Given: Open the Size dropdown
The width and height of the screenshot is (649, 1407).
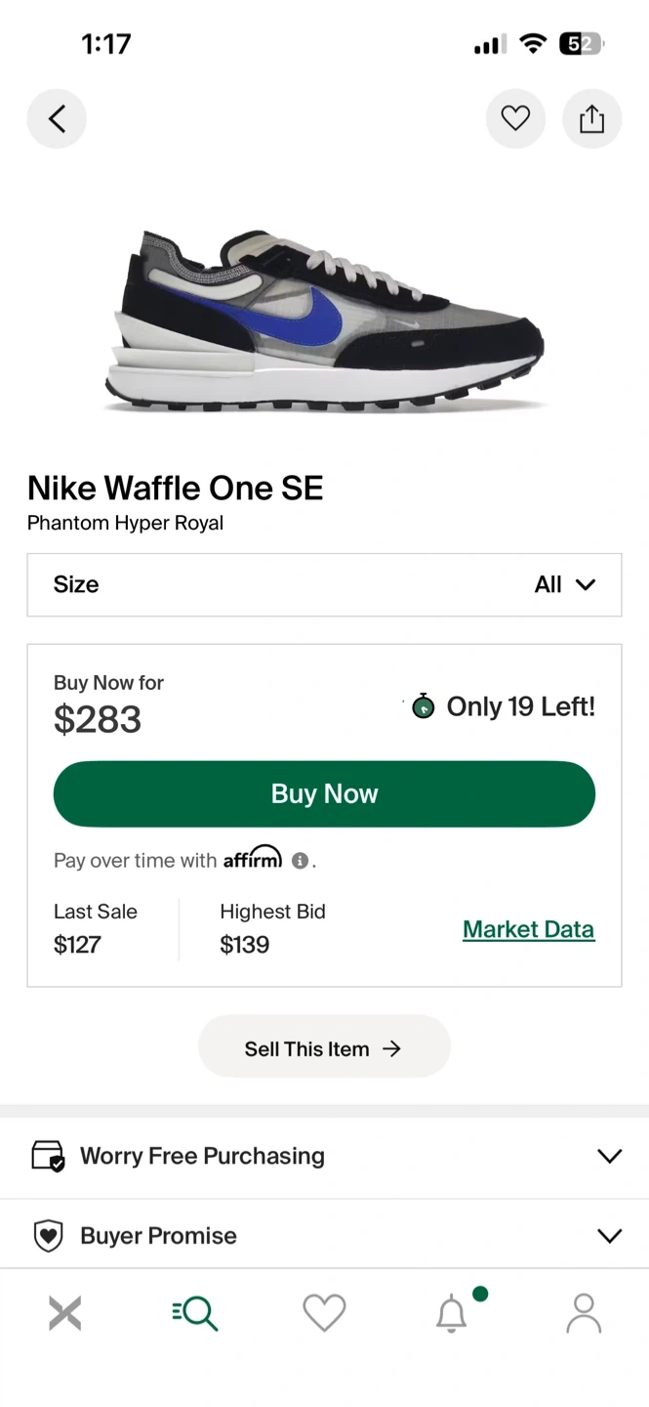Looking at the screenshot, I should [x=324, y=584].
